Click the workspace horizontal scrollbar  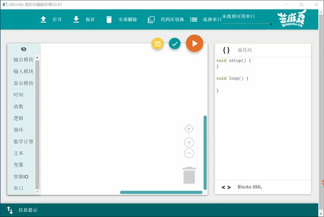point(161,192)
